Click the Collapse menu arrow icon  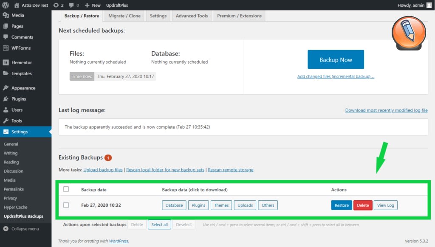point(6,229)
